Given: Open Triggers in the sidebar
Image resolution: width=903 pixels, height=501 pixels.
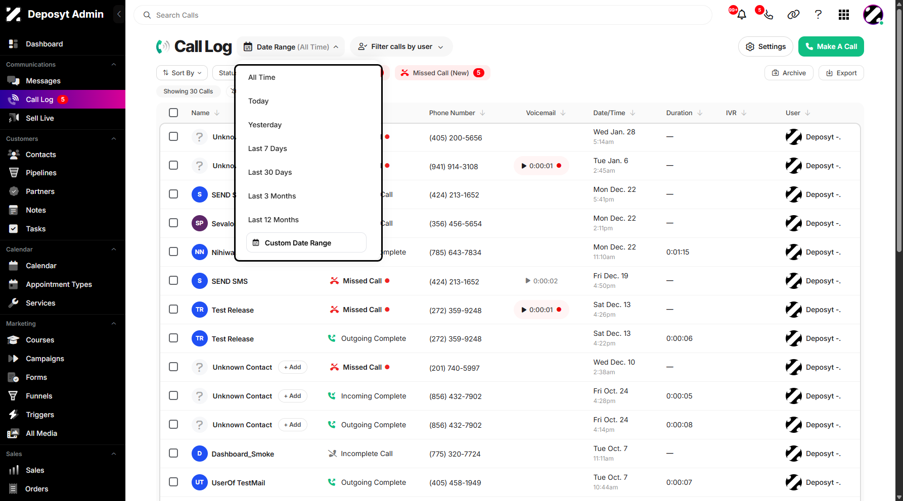Looking at the screenshot, I should (x=63, y=415).
